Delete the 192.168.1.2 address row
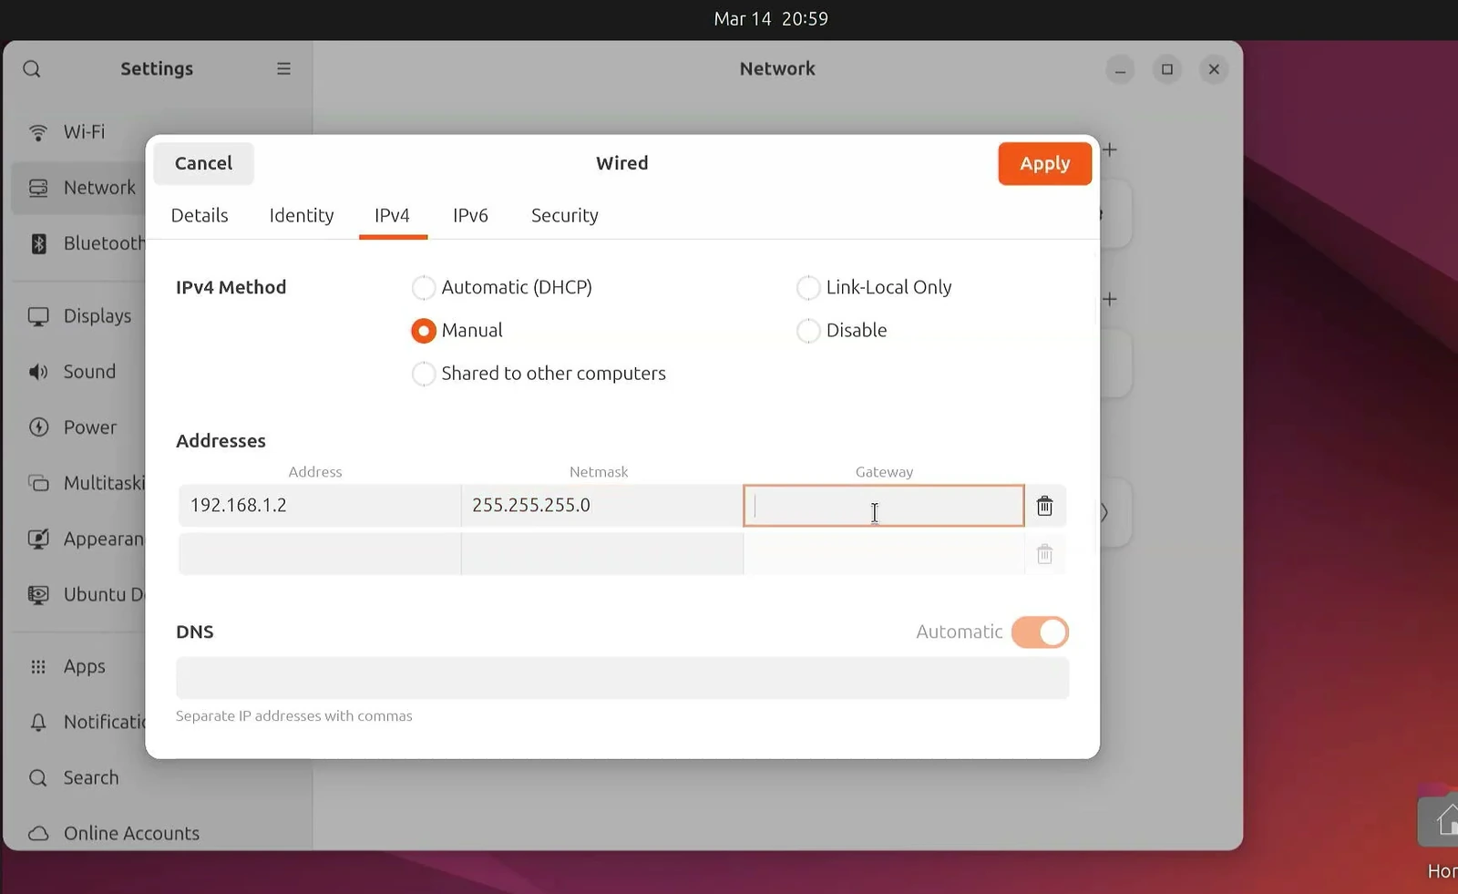 coord(1045,506)
